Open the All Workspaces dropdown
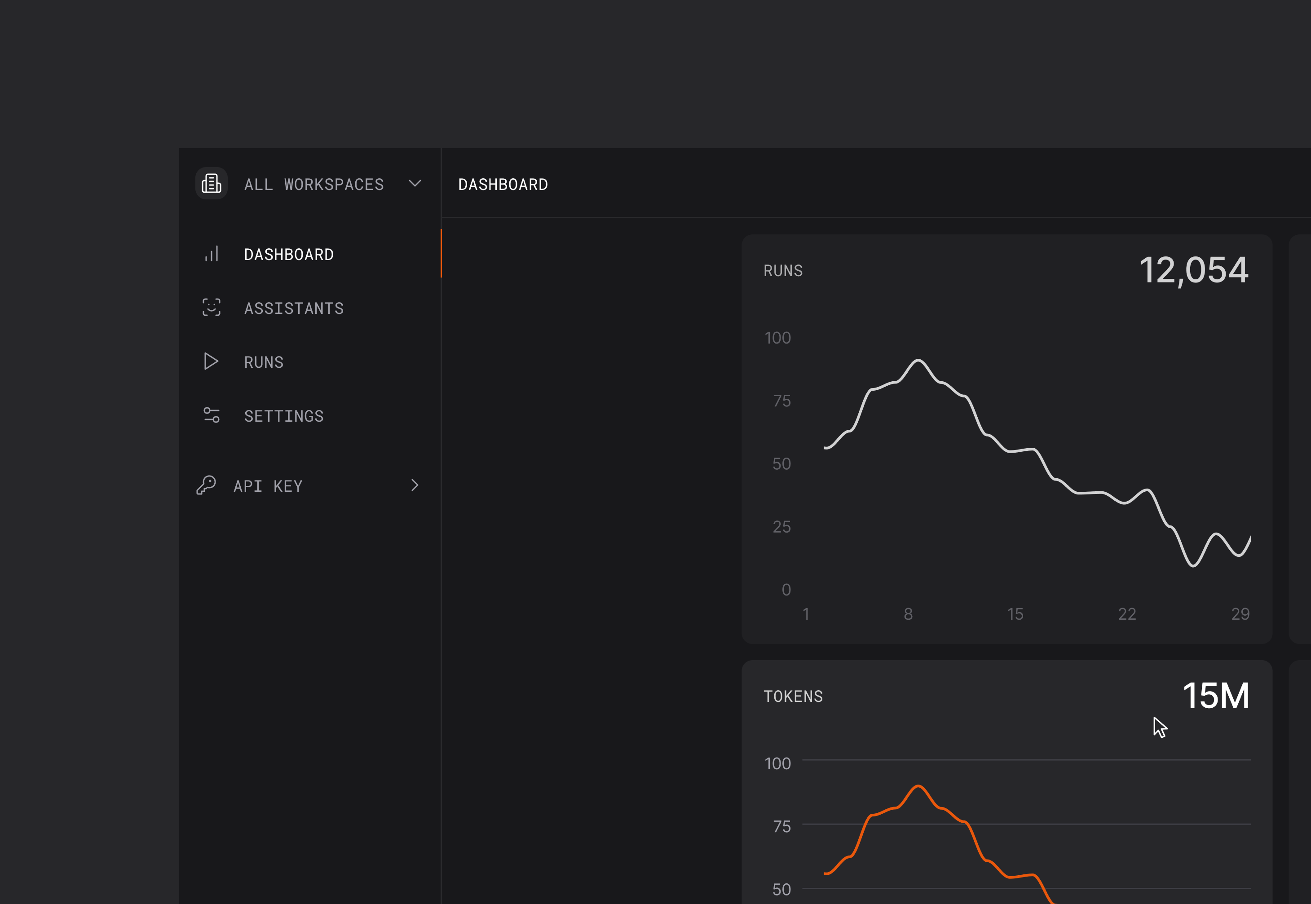This screenshot has height=904, width=1311. coord(309,184)
